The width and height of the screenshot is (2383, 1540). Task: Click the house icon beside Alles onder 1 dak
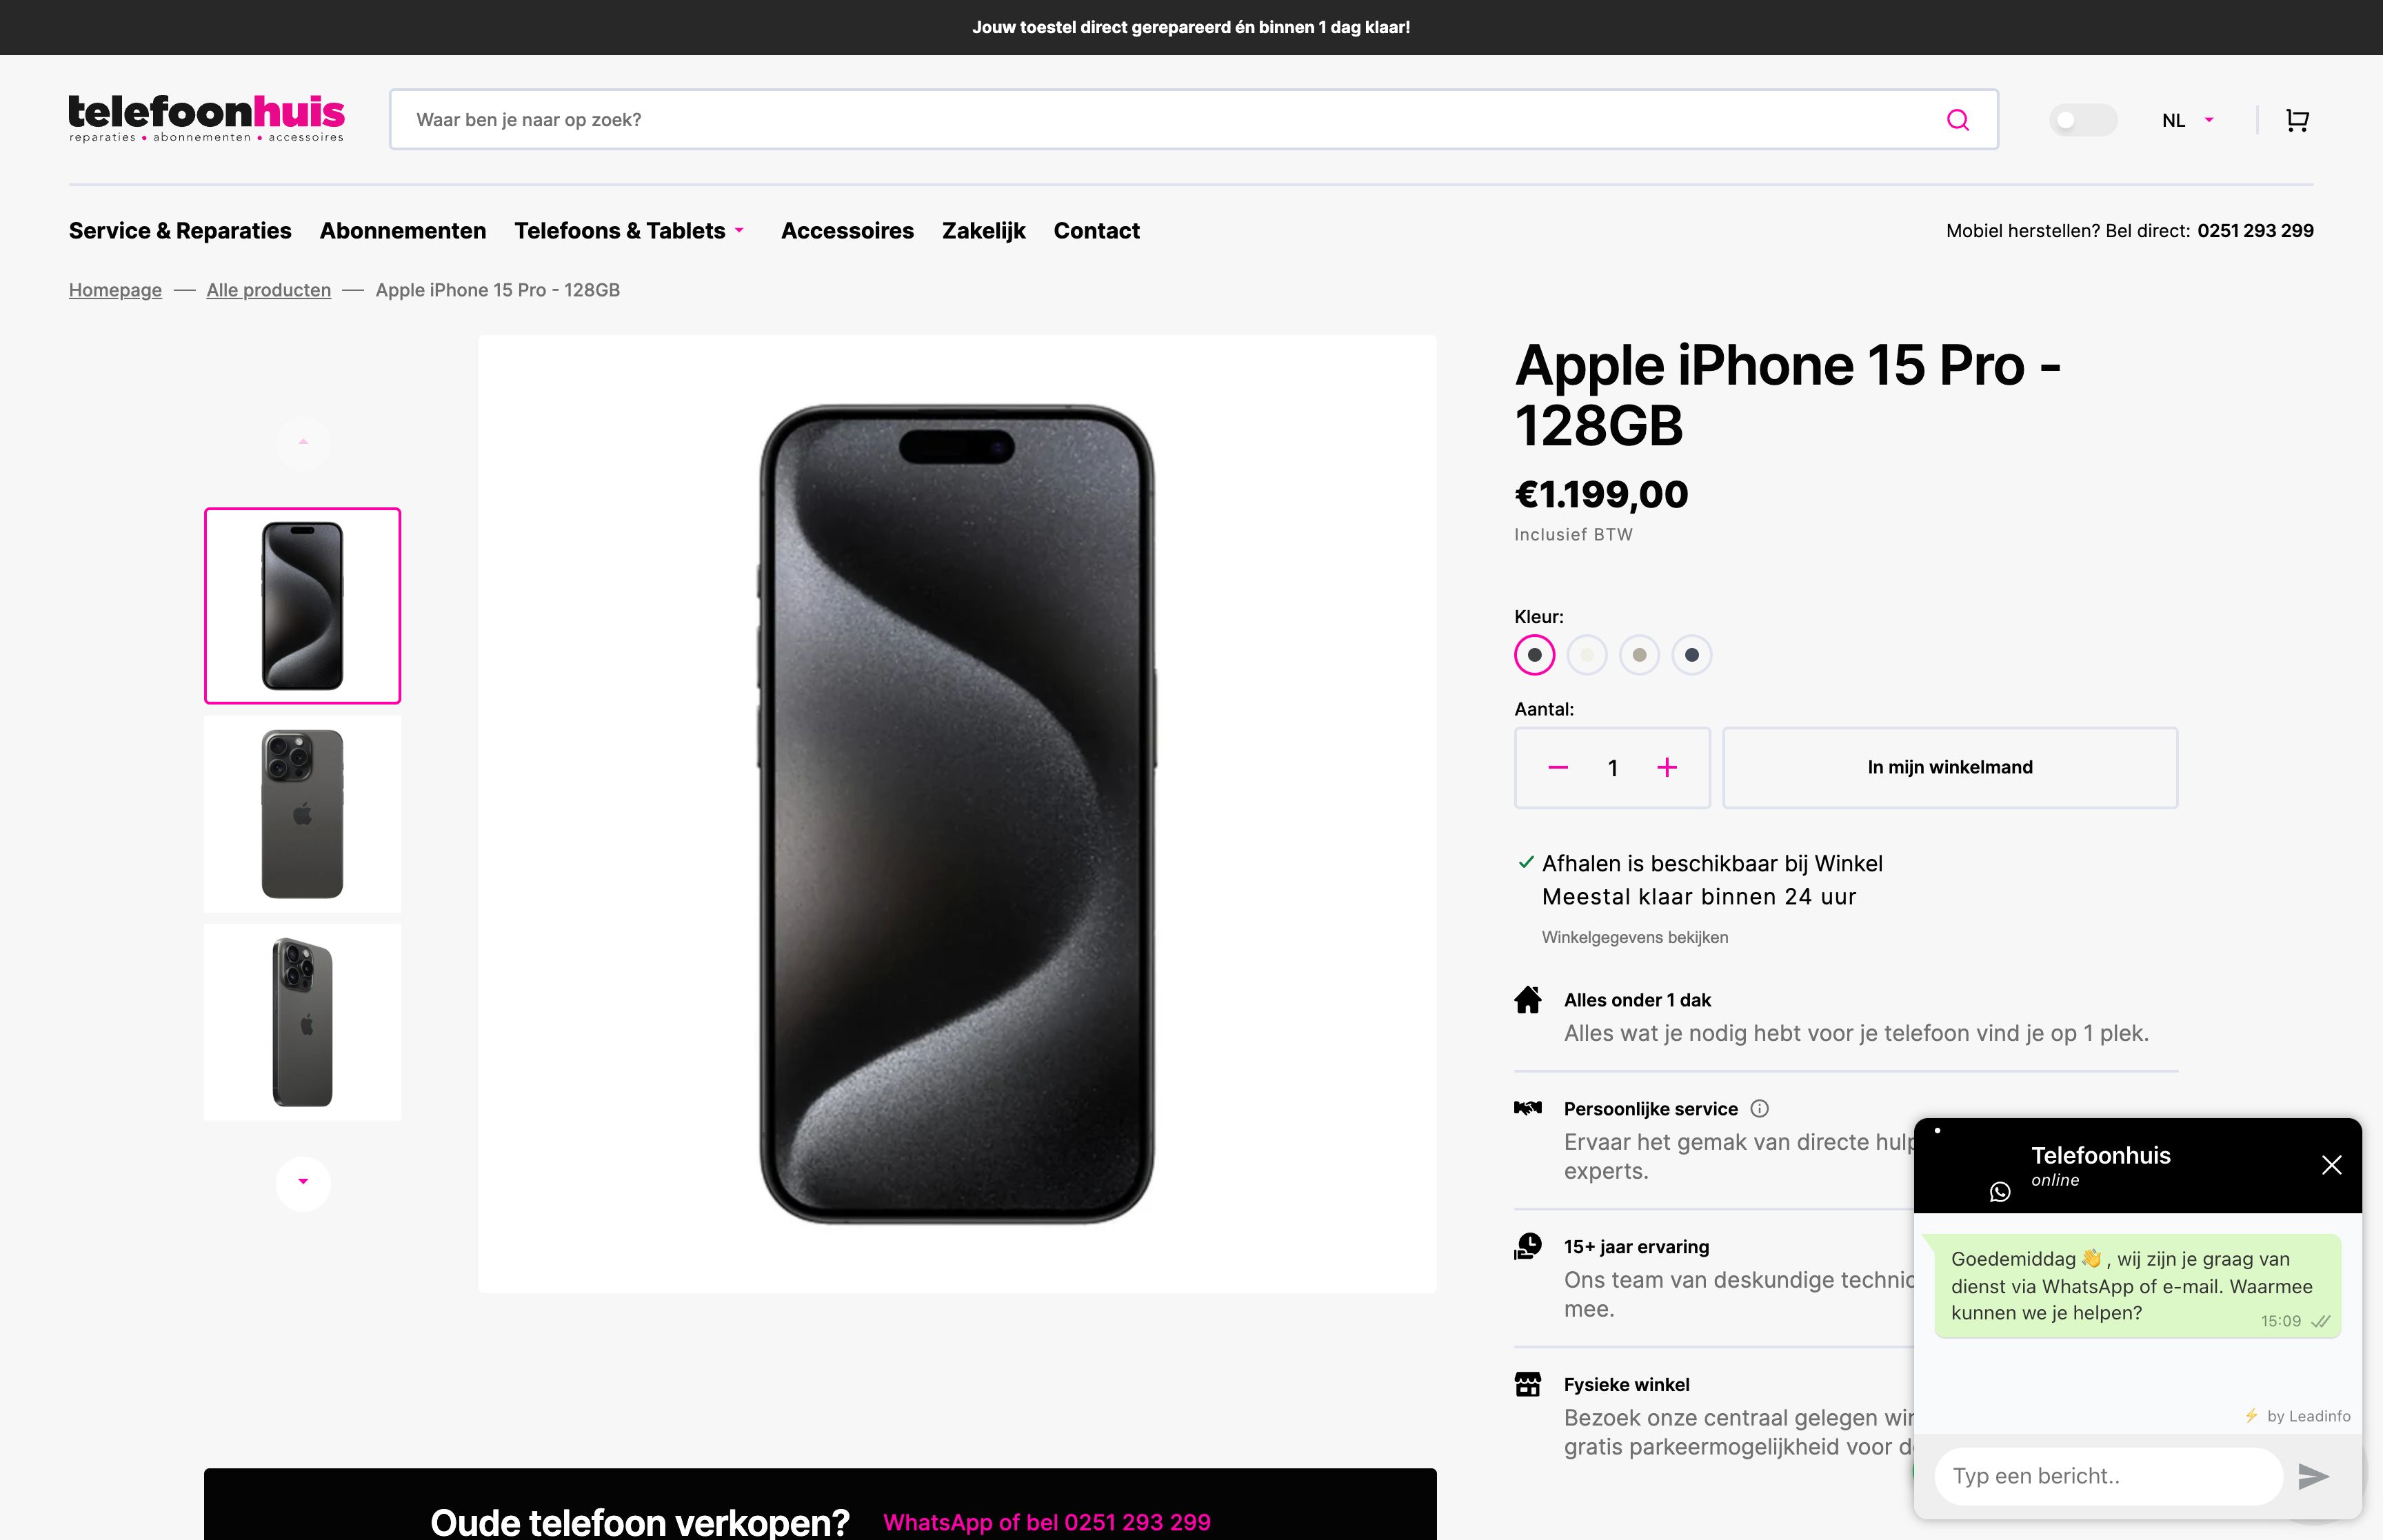(1528, 1000)
